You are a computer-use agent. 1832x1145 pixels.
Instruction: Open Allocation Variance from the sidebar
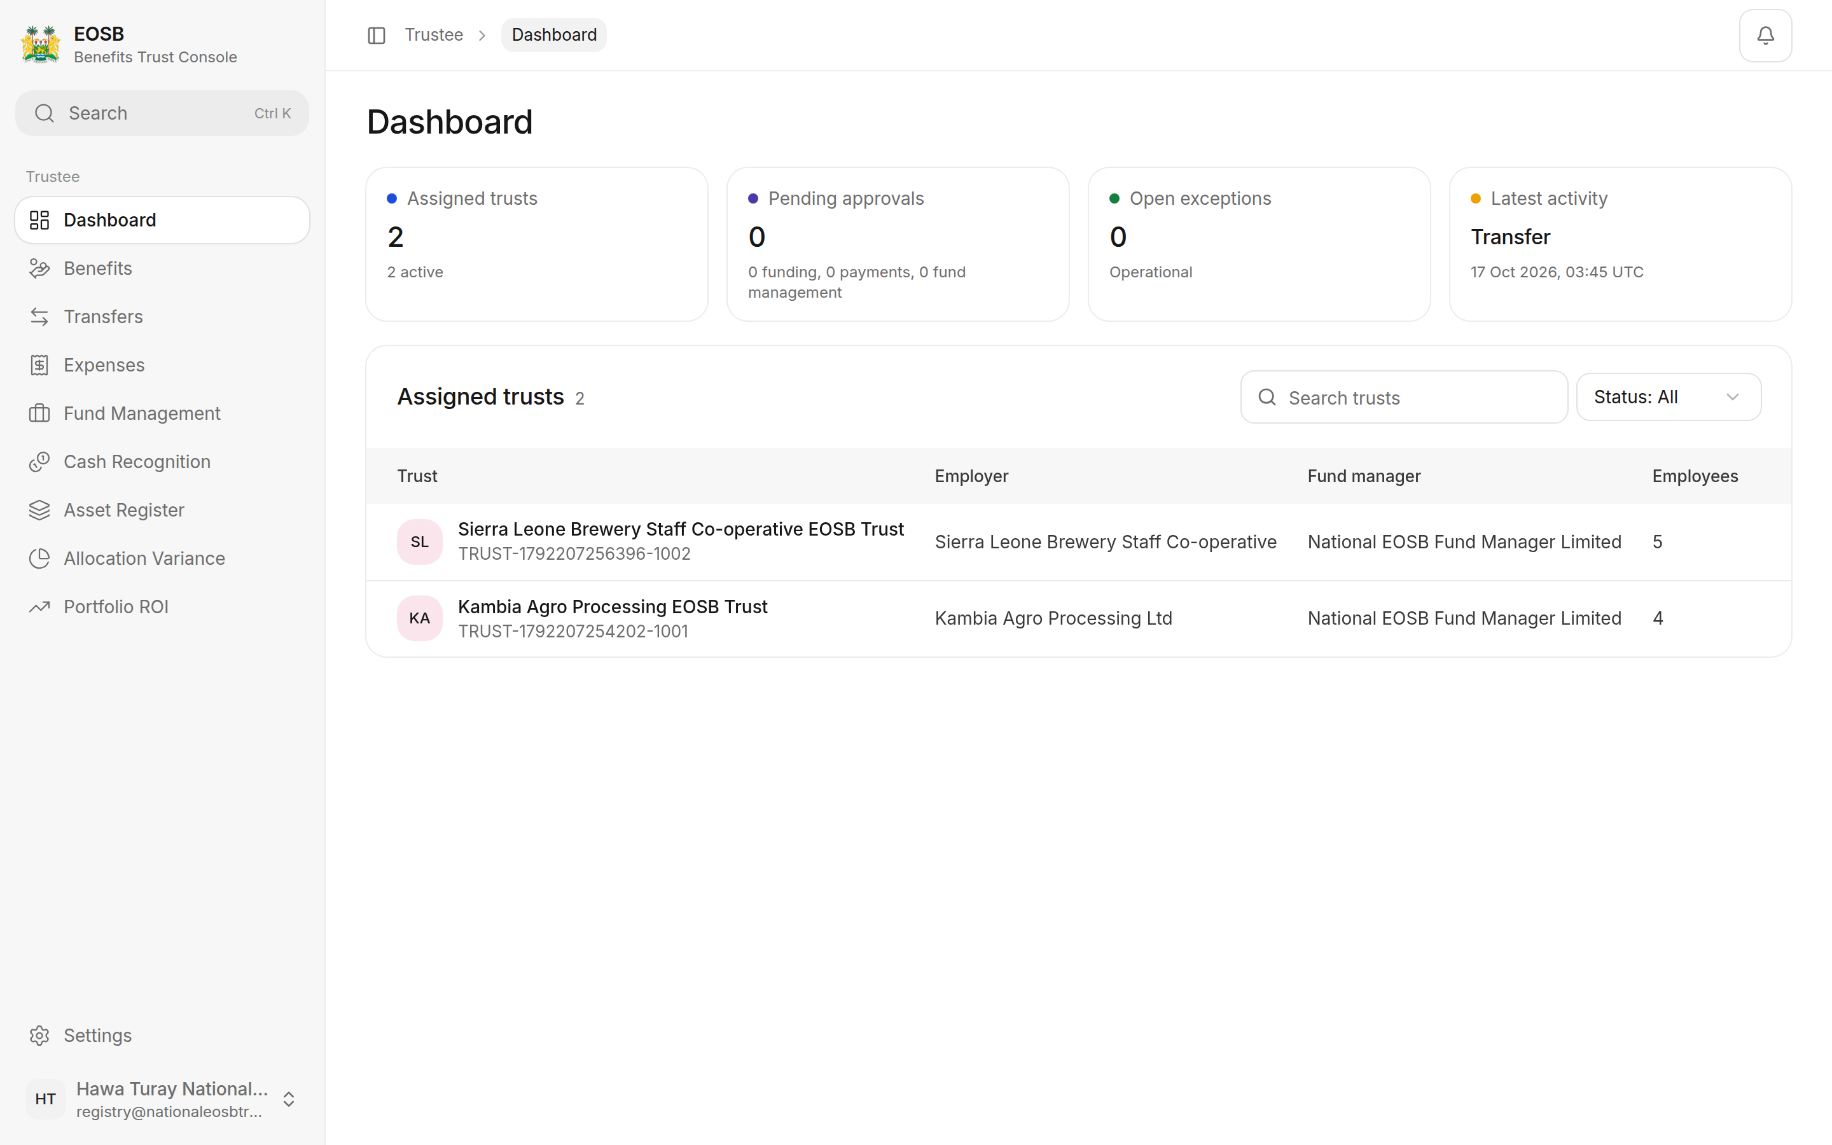(x=162, y=558)
